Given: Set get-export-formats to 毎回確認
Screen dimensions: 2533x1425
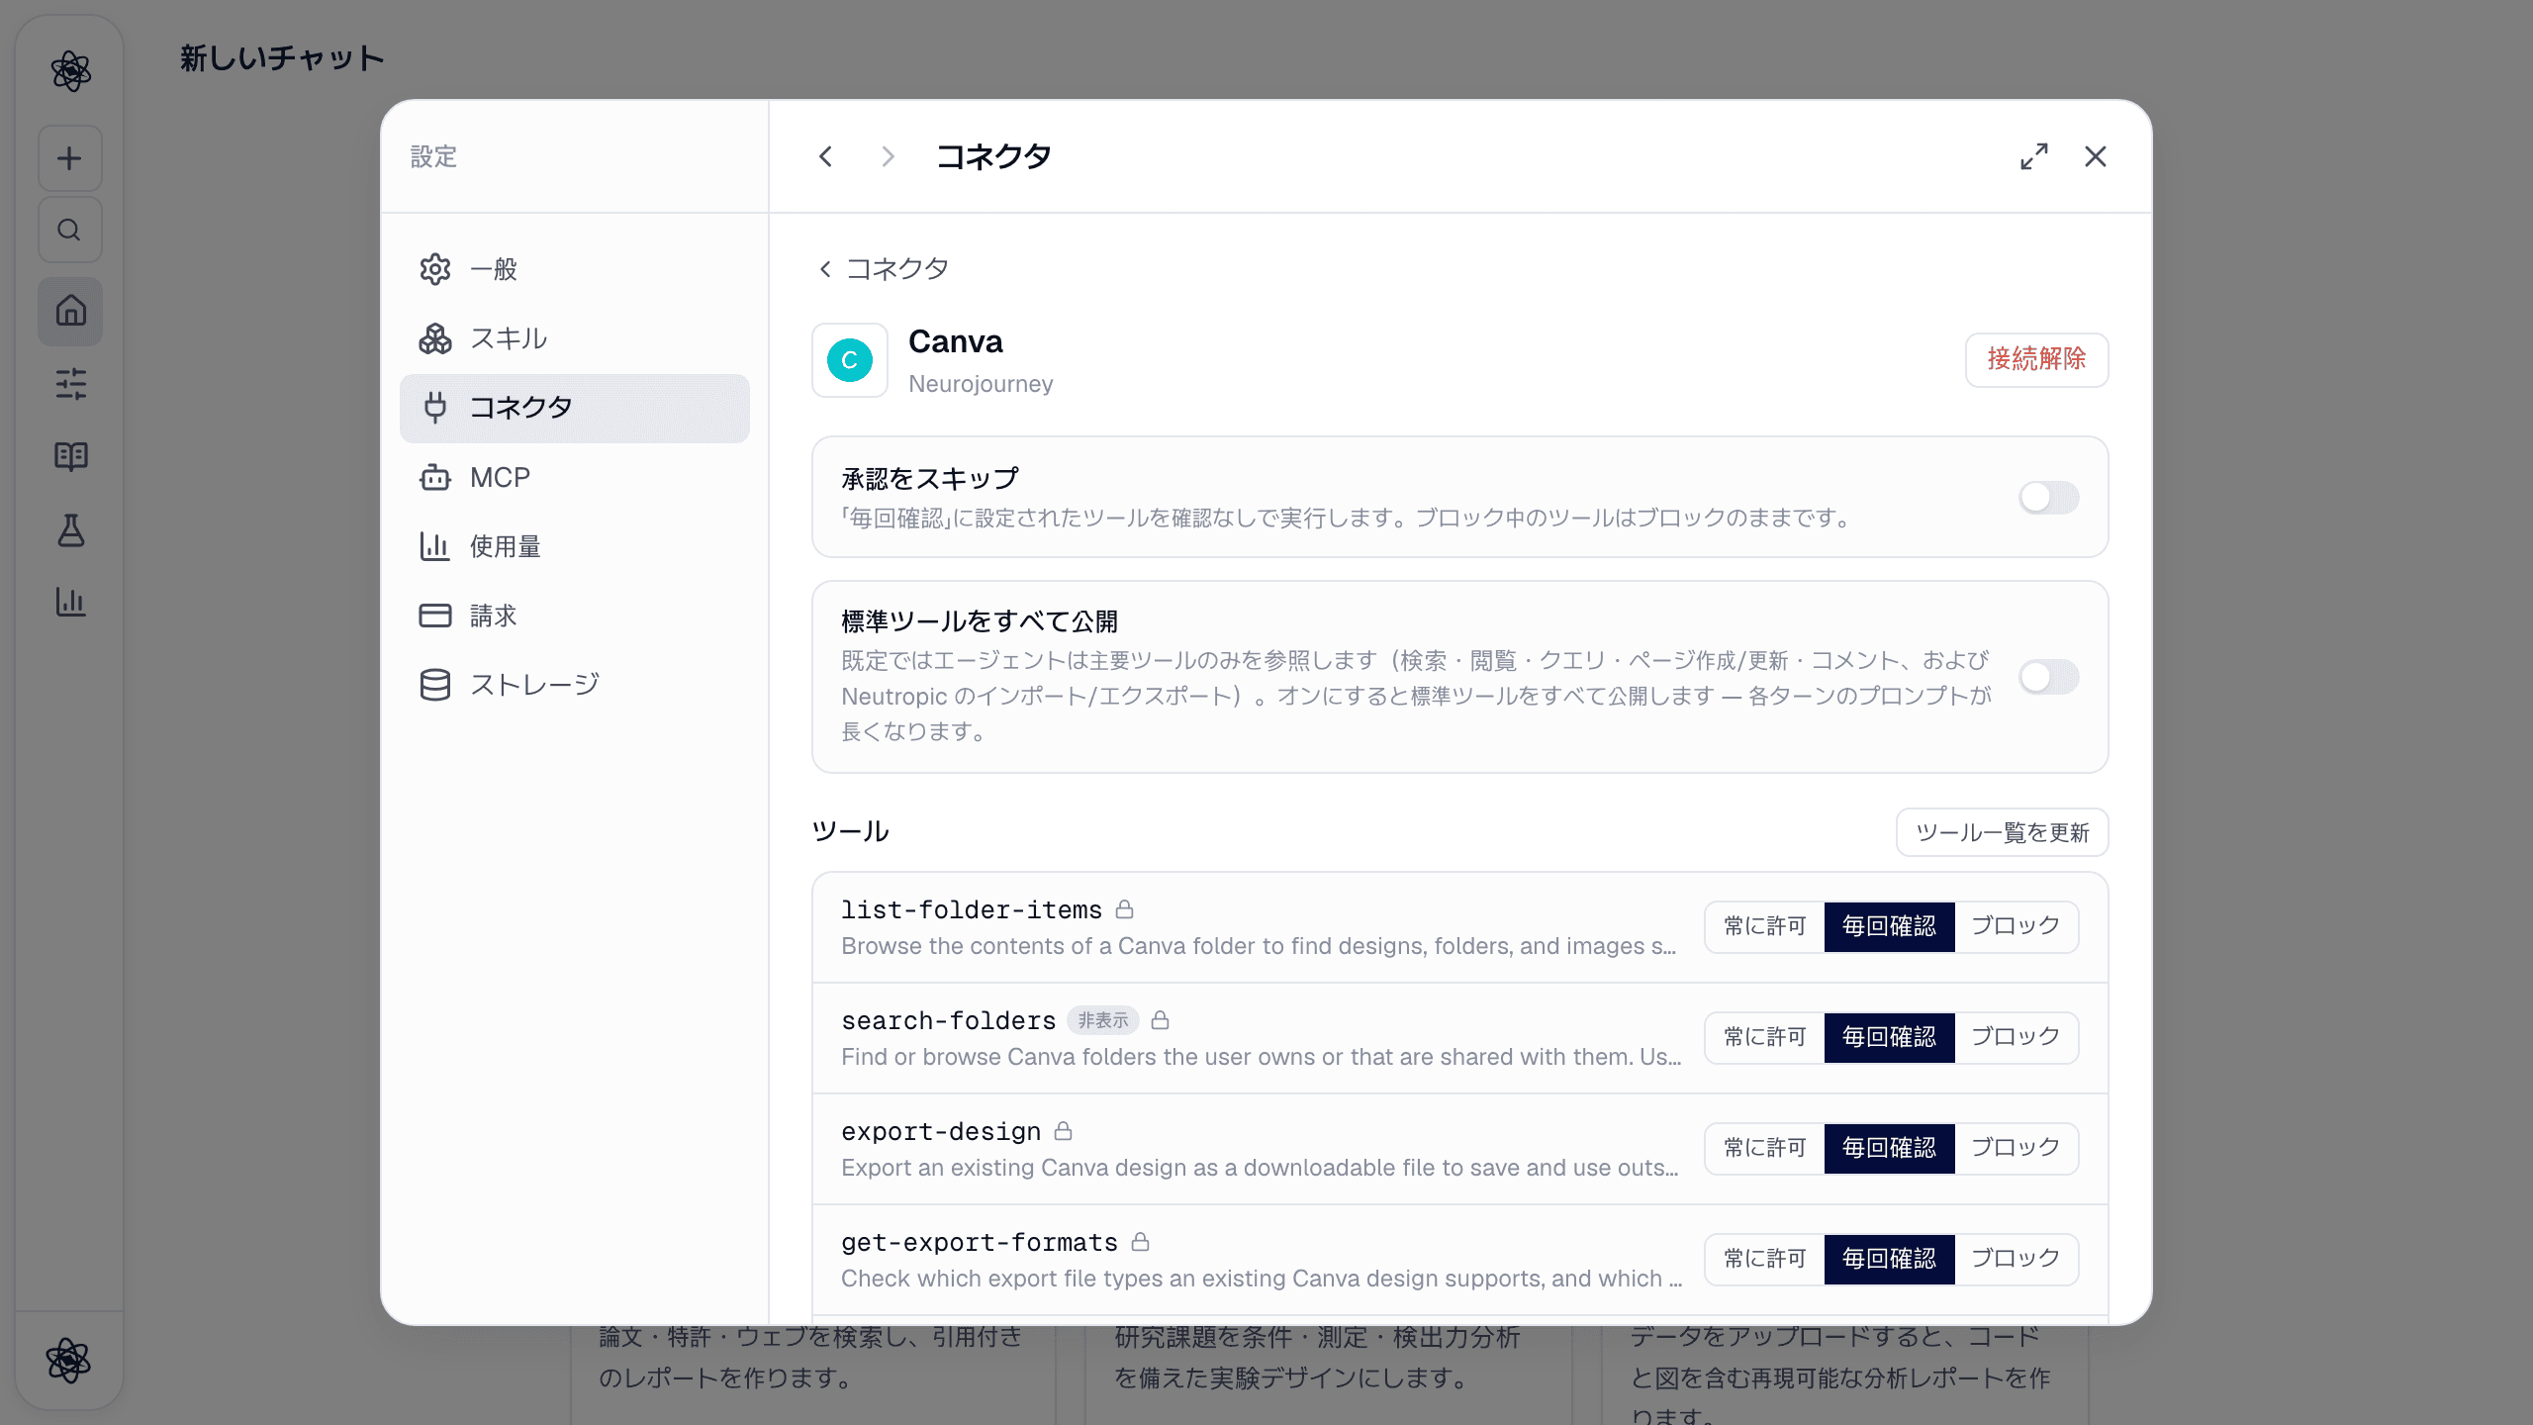Looking at the screenshot, I should tap(1889, 1259).
